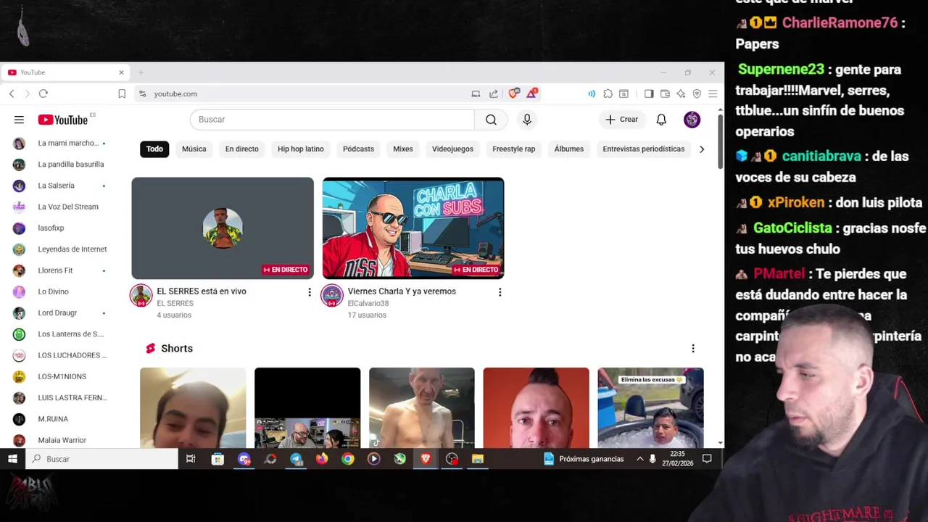Screen dimensions: 928x522
Task: Select the Álbumes filter chip
Action: pos(569,149)
